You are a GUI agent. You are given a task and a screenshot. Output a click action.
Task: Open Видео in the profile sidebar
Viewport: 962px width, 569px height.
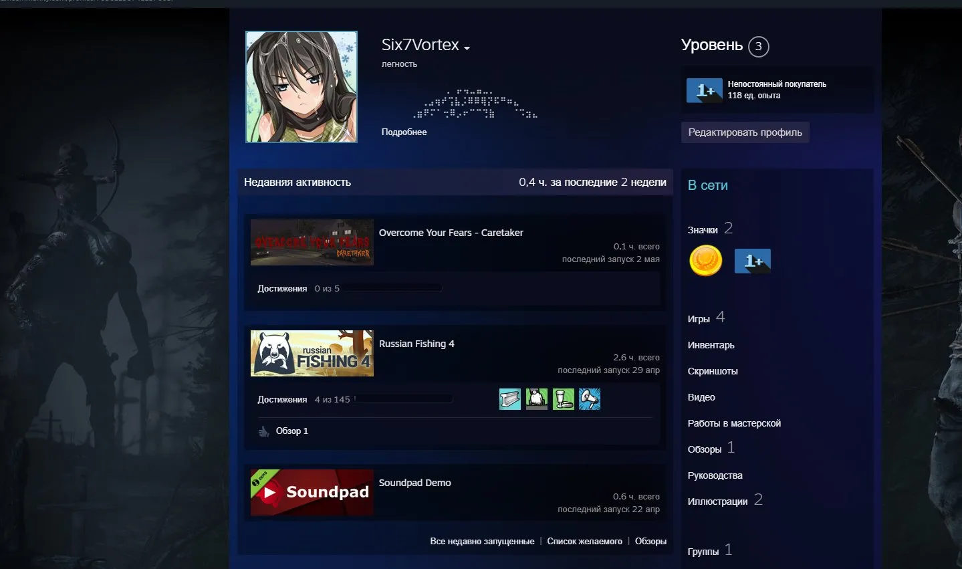tap(701, 397)
